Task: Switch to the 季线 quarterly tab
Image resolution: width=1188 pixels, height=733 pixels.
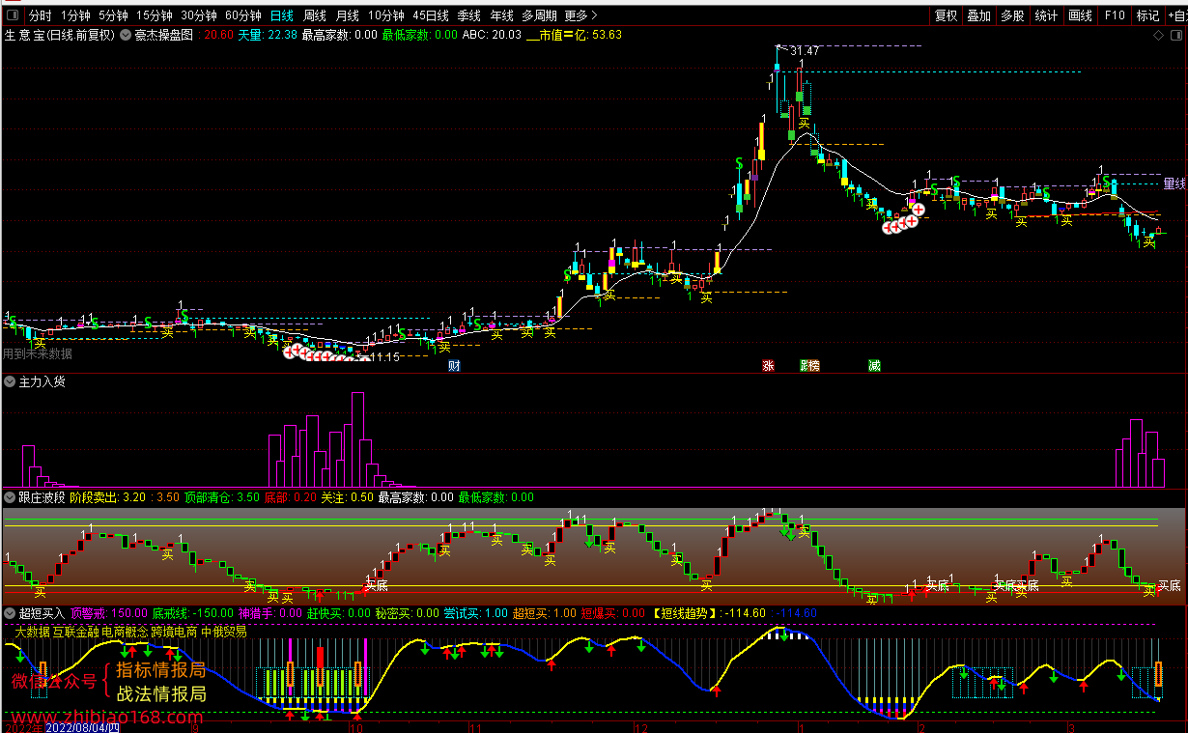Action: (469, 15)
